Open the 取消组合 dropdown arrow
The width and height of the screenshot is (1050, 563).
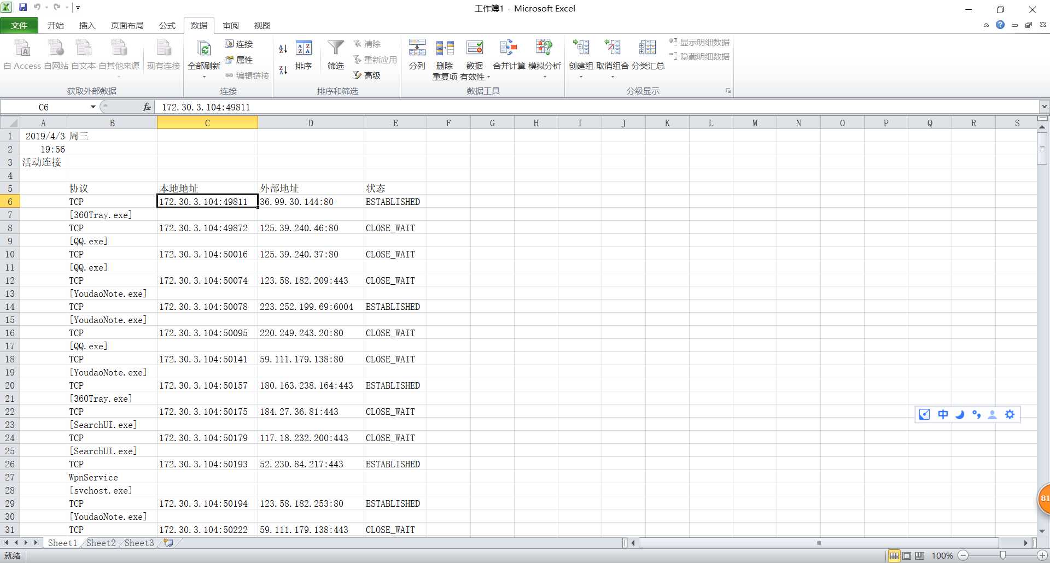[x=612, y=77]
